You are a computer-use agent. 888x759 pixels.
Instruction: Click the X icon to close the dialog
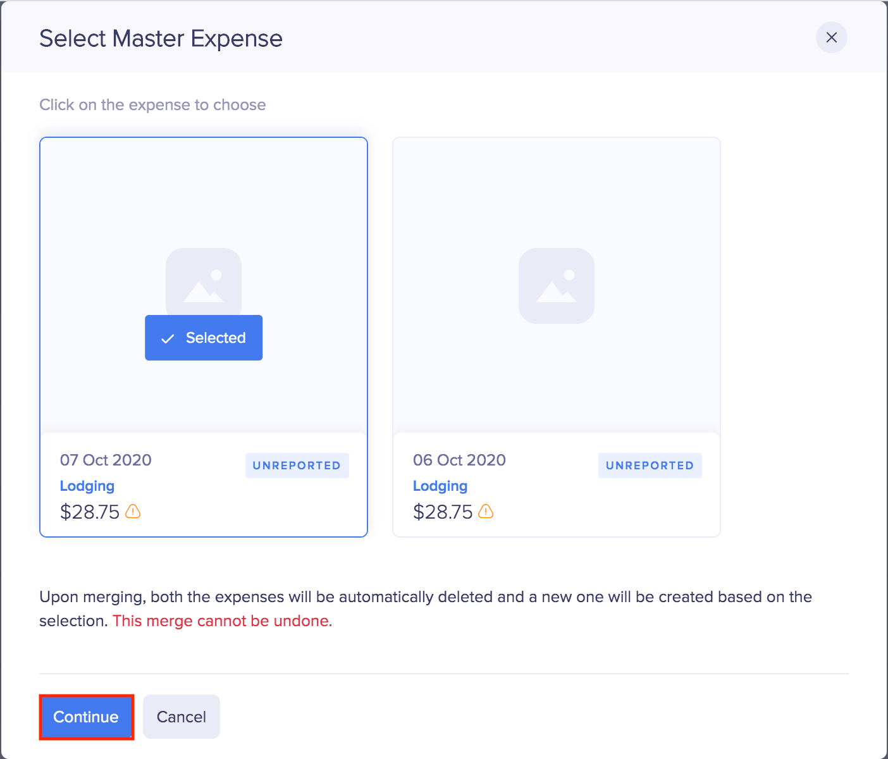pos(831,37)
